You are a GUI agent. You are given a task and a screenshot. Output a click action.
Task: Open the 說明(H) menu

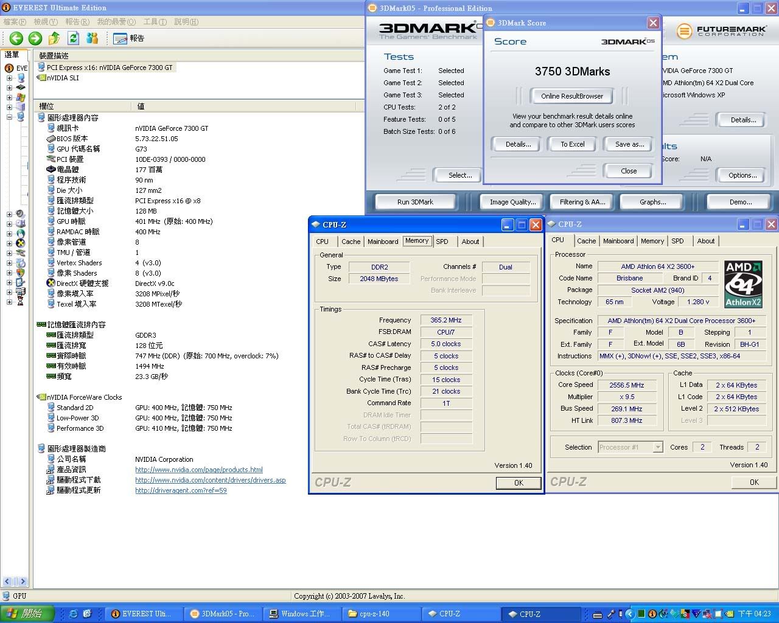[x=186, y=22]
